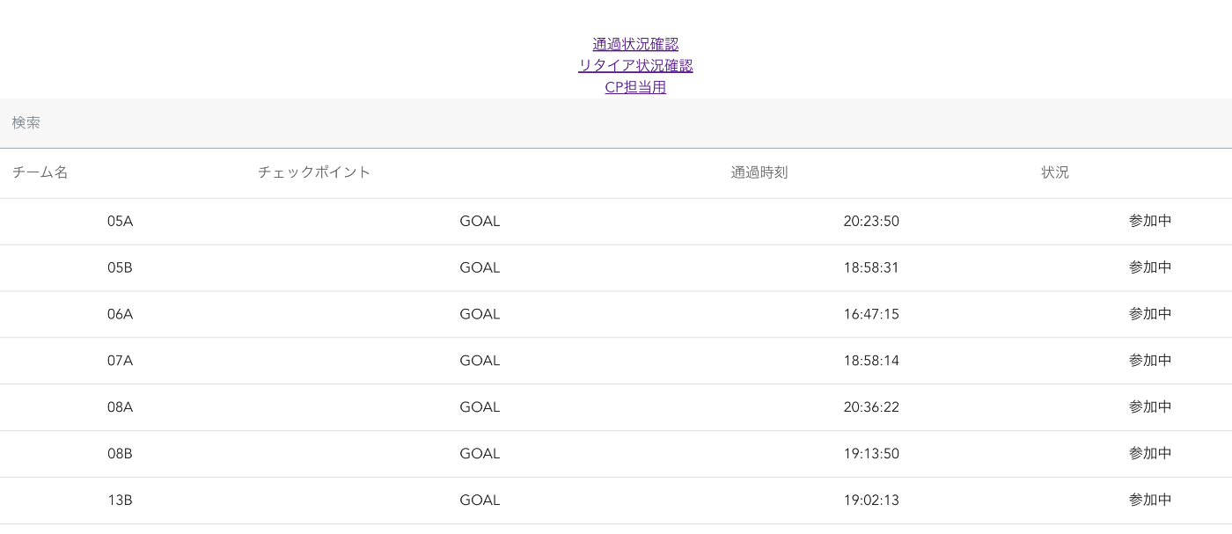The height and width of the screenshot is (534, 1232).
Task: Sort by チーム名 column header
Action: 40,172
